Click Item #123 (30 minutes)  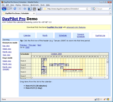click(x=36, y=86)
